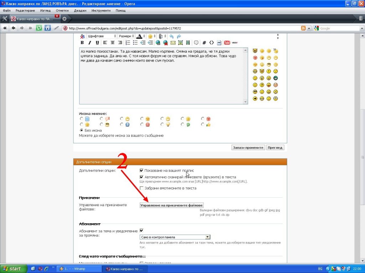Click 'Преглед' preview button
Screen dimensions: 365x273
tap(275, 148)
